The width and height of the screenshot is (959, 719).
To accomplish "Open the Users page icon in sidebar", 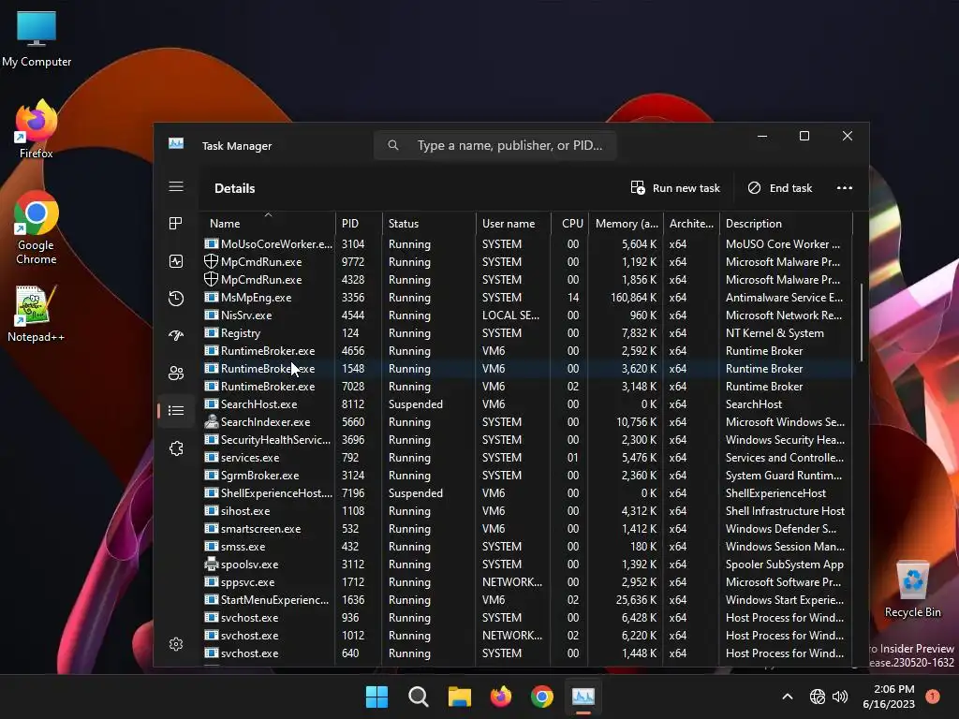I will 176,373.
